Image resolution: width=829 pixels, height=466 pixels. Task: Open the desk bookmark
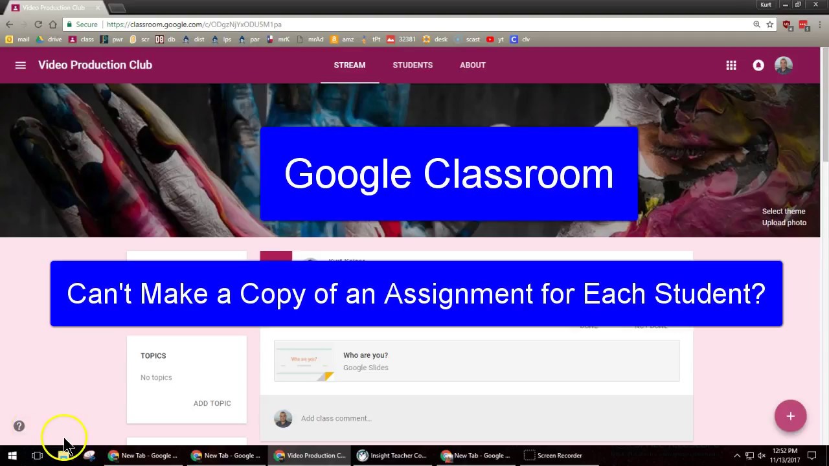coord(435,39)
